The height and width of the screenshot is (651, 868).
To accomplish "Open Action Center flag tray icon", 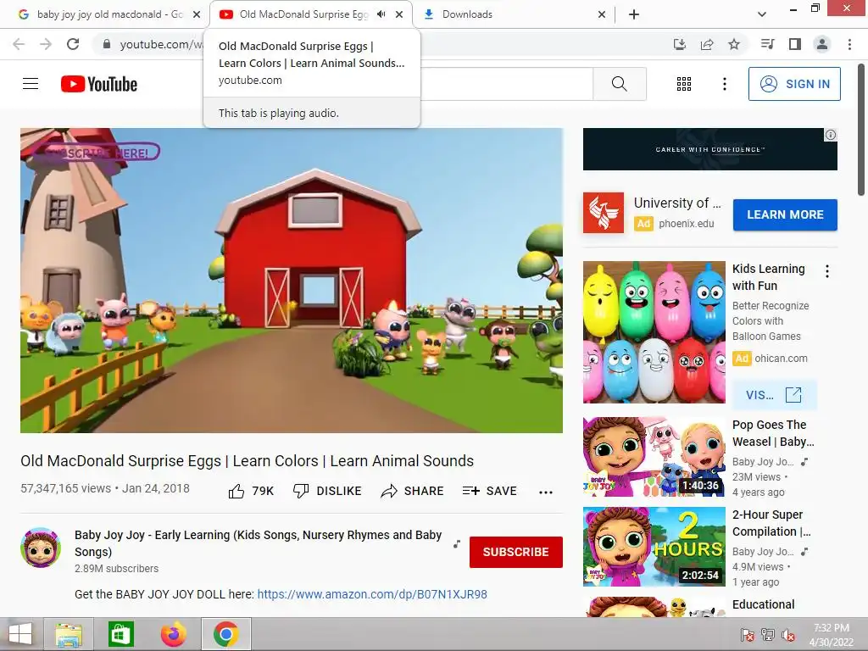I will coord(748,635).
